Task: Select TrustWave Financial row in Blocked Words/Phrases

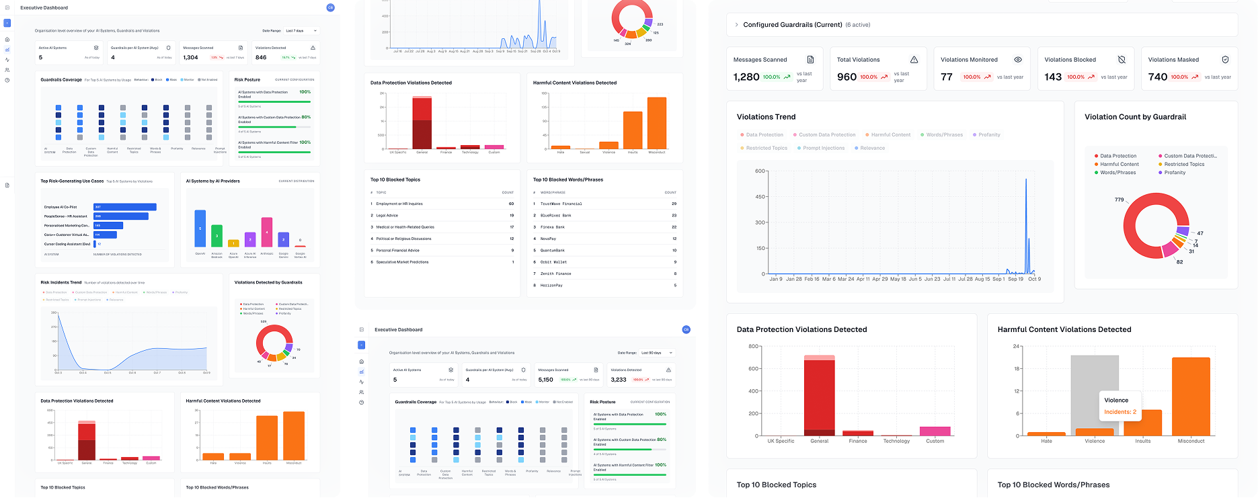Action: [604, 204]
